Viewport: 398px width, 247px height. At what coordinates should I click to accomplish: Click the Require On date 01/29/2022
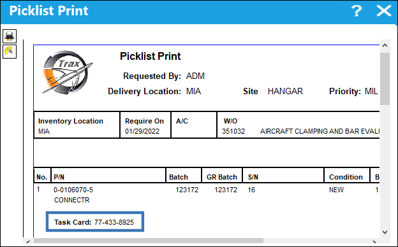(142, 131)
